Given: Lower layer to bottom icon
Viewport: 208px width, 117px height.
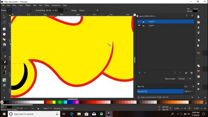Looking at the screenshot, I should tap(191, 73).
